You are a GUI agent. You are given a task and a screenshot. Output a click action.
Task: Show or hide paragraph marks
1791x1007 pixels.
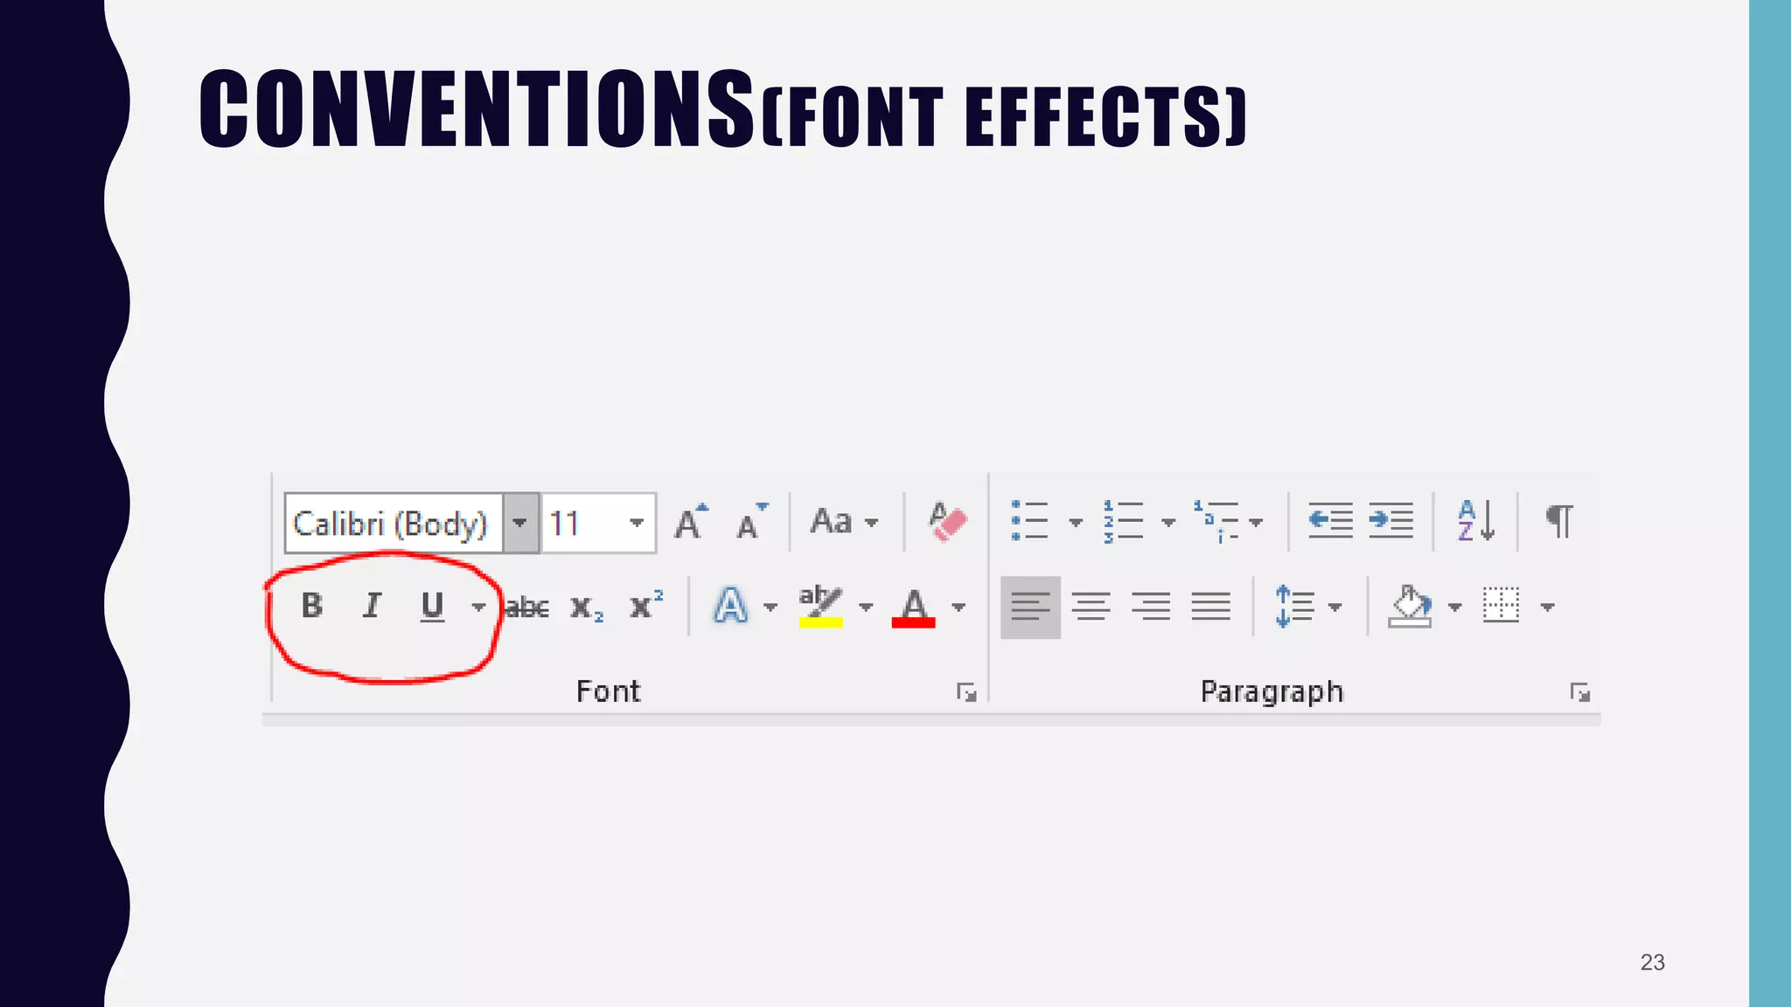point(1559,522)
